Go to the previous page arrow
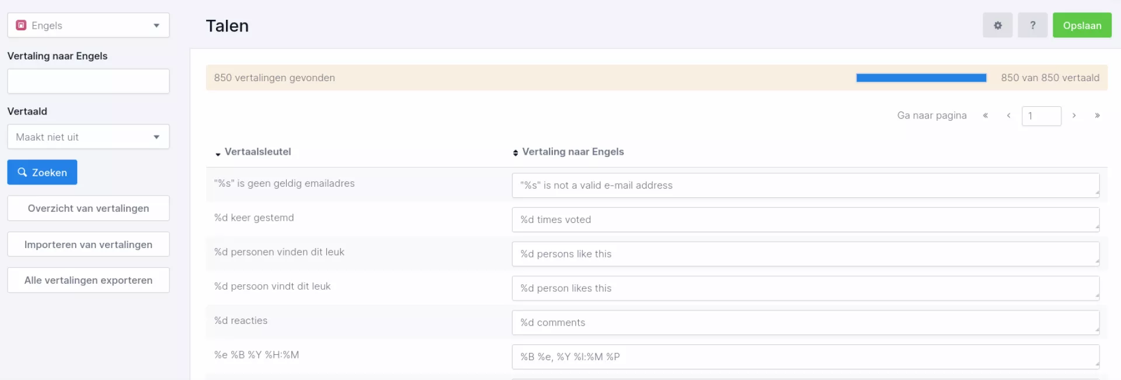 click(1008, 116)
